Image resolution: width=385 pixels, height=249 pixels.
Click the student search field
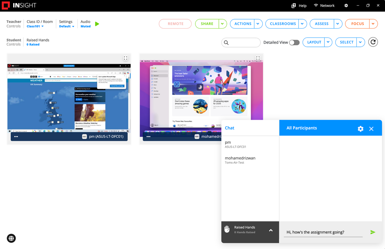[x=241, y=42]
